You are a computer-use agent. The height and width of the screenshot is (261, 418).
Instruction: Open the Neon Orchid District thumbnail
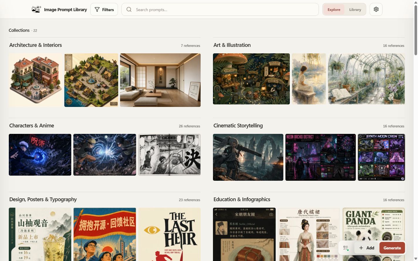click(x=321, y=157)
